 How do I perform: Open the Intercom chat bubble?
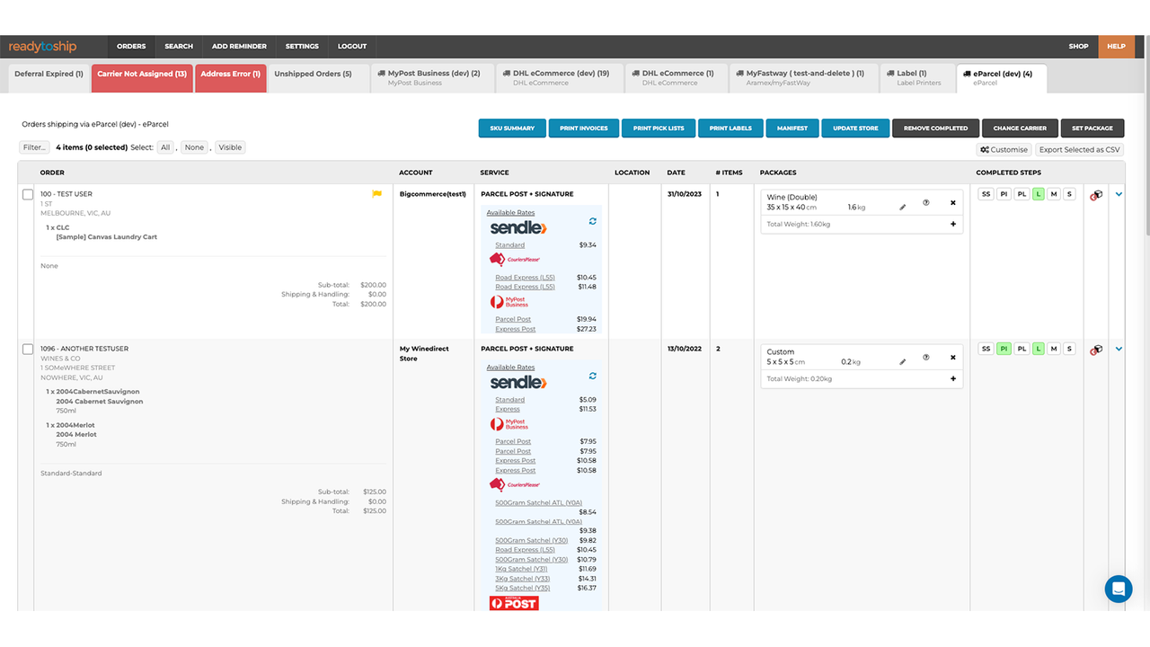coord(1118,589)
